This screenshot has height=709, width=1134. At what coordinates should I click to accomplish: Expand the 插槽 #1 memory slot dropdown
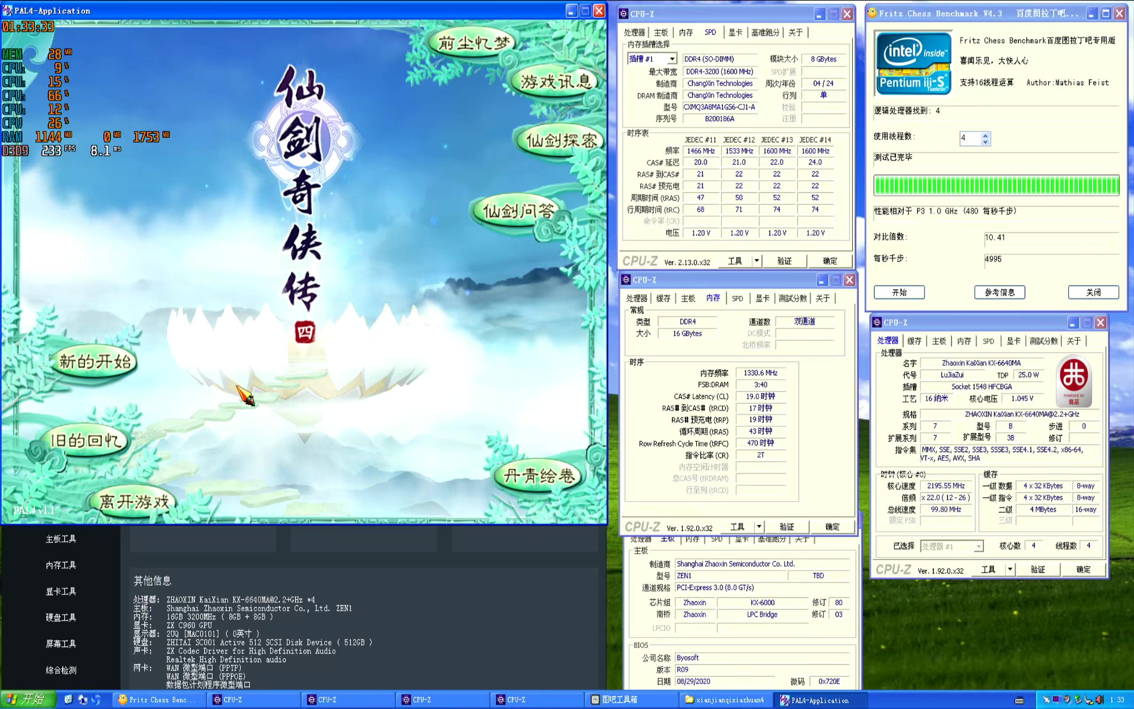671,59
